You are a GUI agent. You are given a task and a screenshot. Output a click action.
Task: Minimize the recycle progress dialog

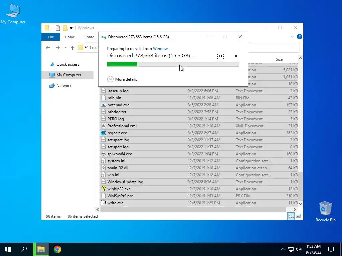[210, 37]
